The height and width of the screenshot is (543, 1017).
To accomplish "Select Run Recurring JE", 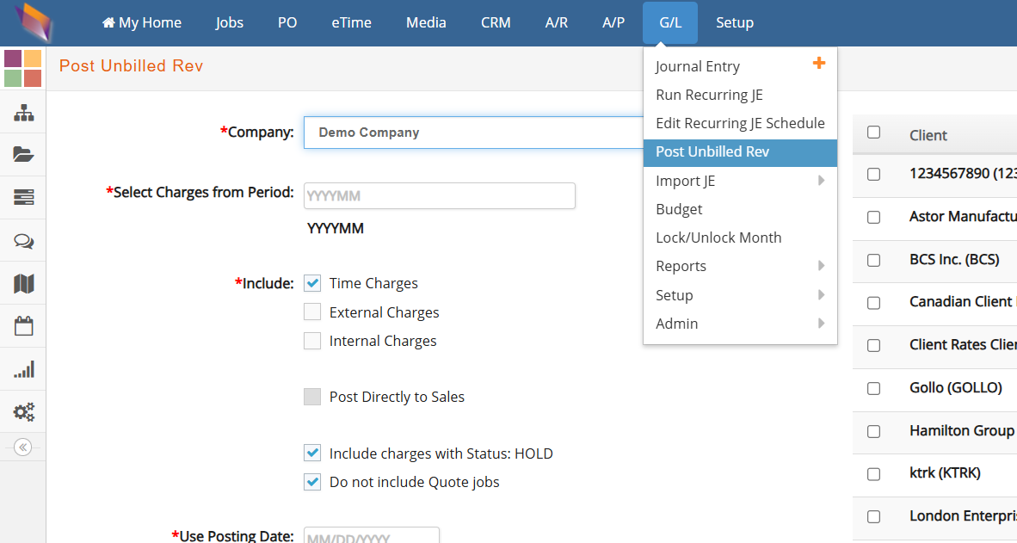I will [709, 95].
